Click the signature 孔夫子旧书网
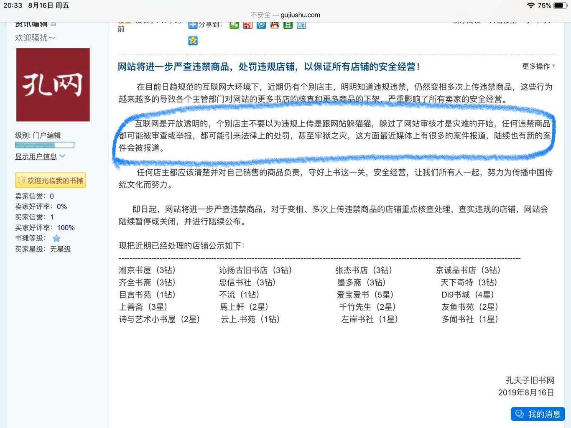 tap(530, 380)
